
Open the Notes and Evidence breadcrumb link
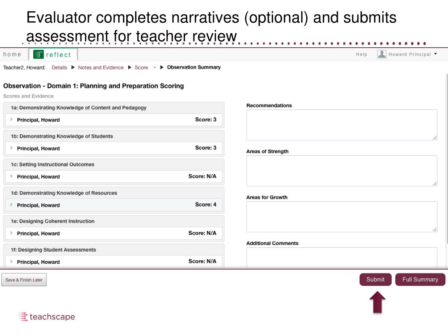101,68
